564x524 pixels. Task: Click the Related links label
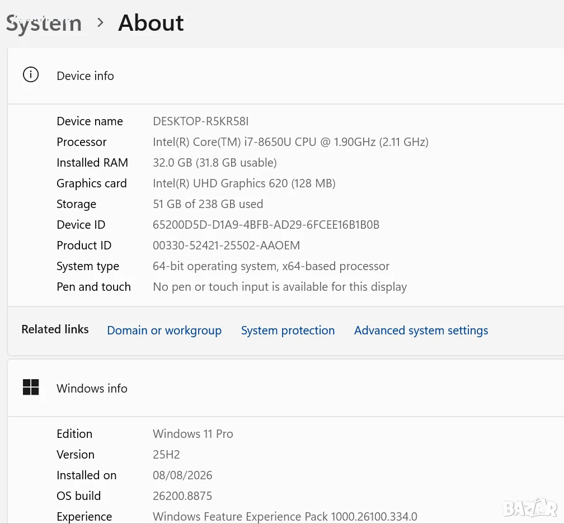55,329
